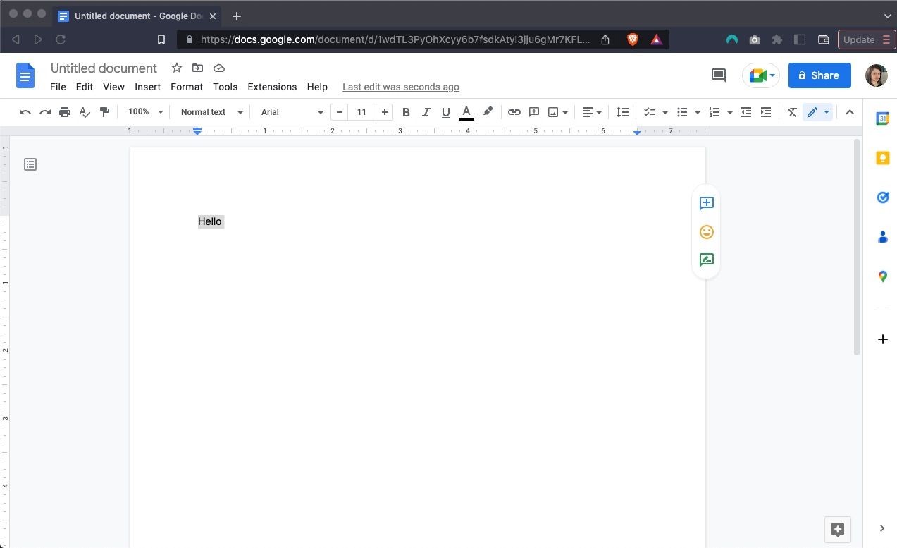
Task: Open Google Docs home icon
Action: (x=25, y=75)
